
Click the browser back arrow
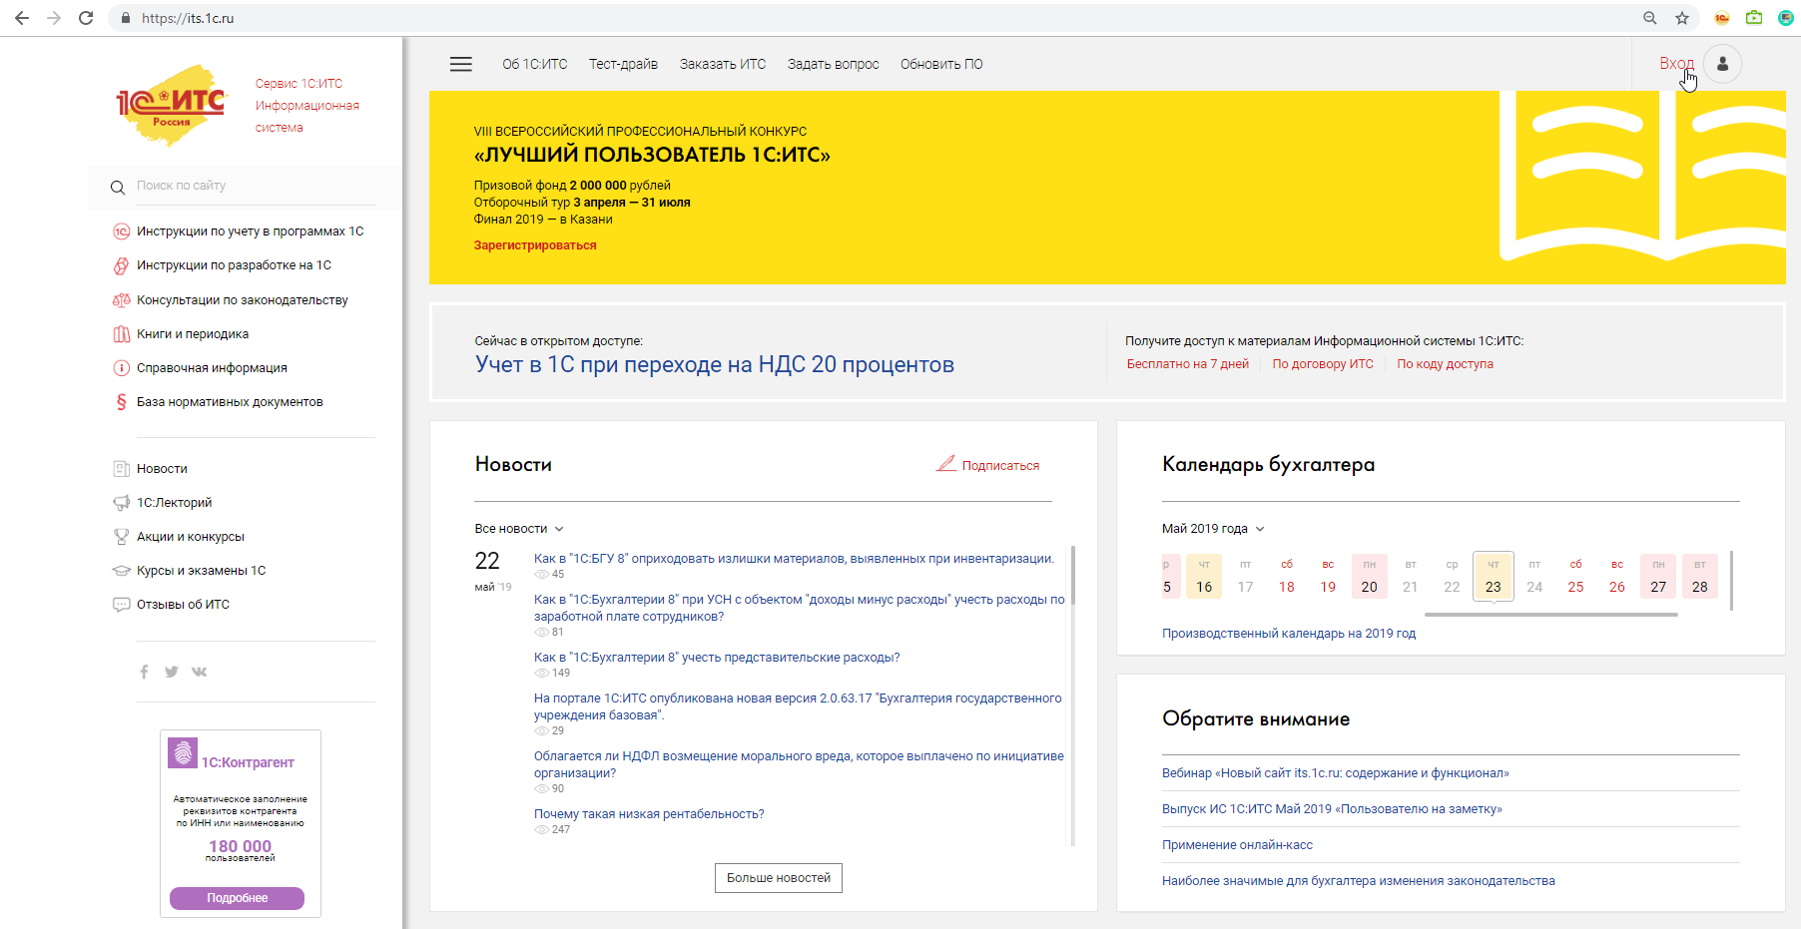(x=22, y=18)
